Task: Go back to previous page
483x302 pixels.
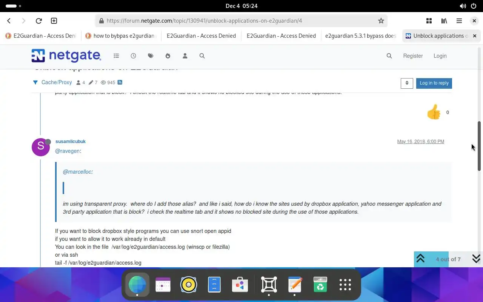Action: pos(9,21)
